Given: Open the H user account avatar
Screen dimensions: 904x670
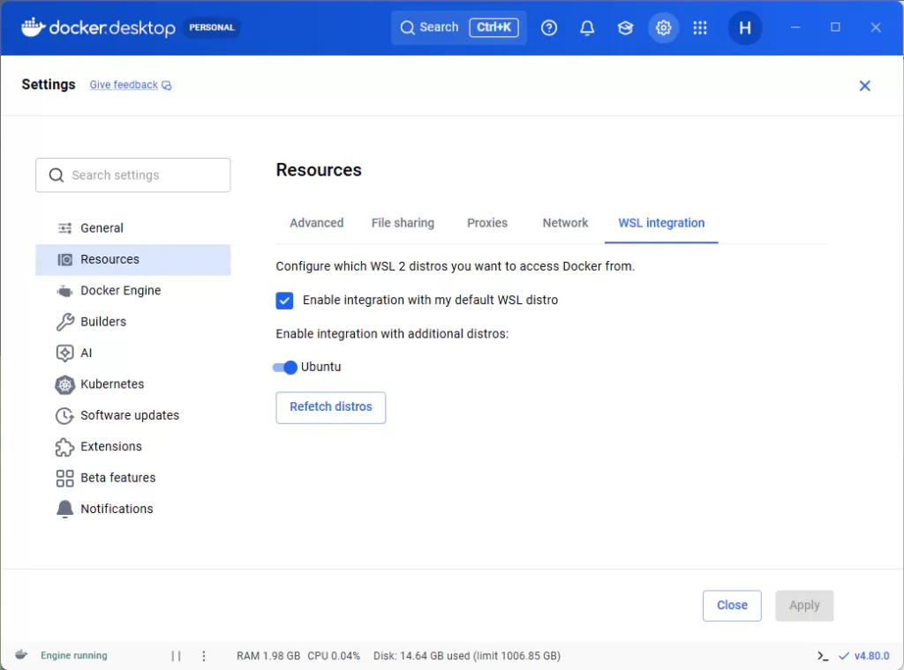Looking at the screenshot, I should click(745, 27).
